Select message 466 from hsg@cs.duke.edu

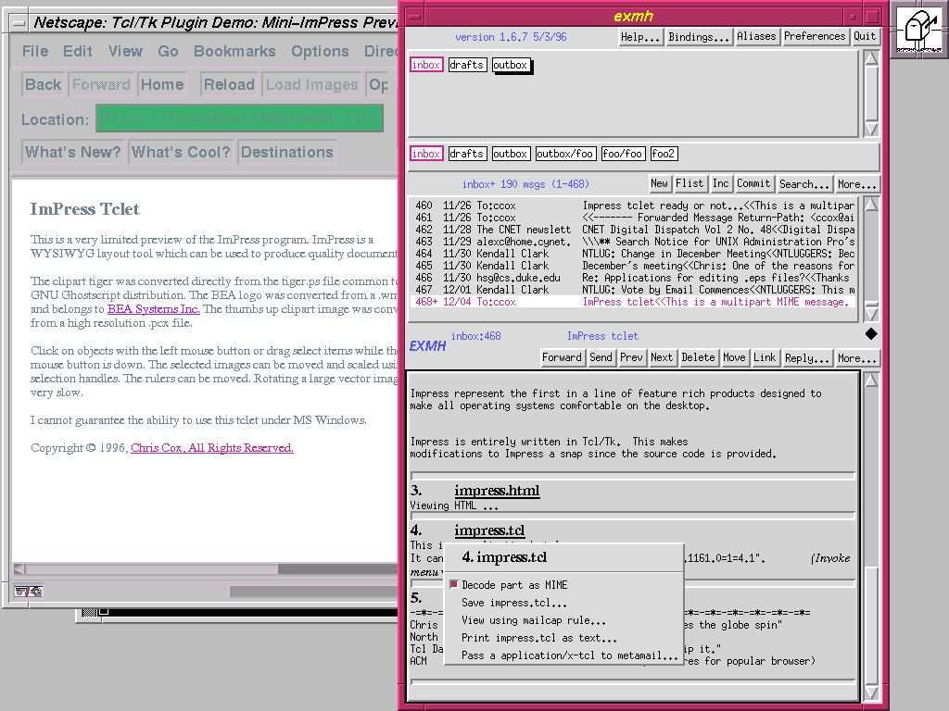pos(634,278)
